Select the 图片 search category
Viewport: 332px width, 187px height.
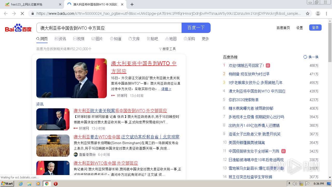click(x=97, y=39)
